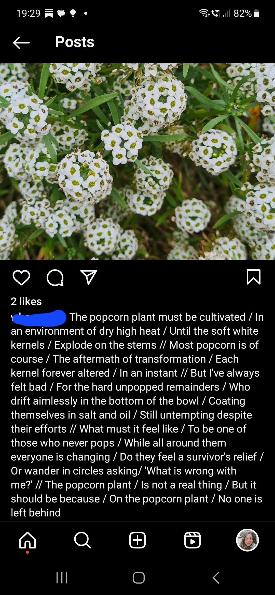The width and height of the screenshot is (275, 595).
Task: Save the post with the bookmark icon
Action: [254, 277]
